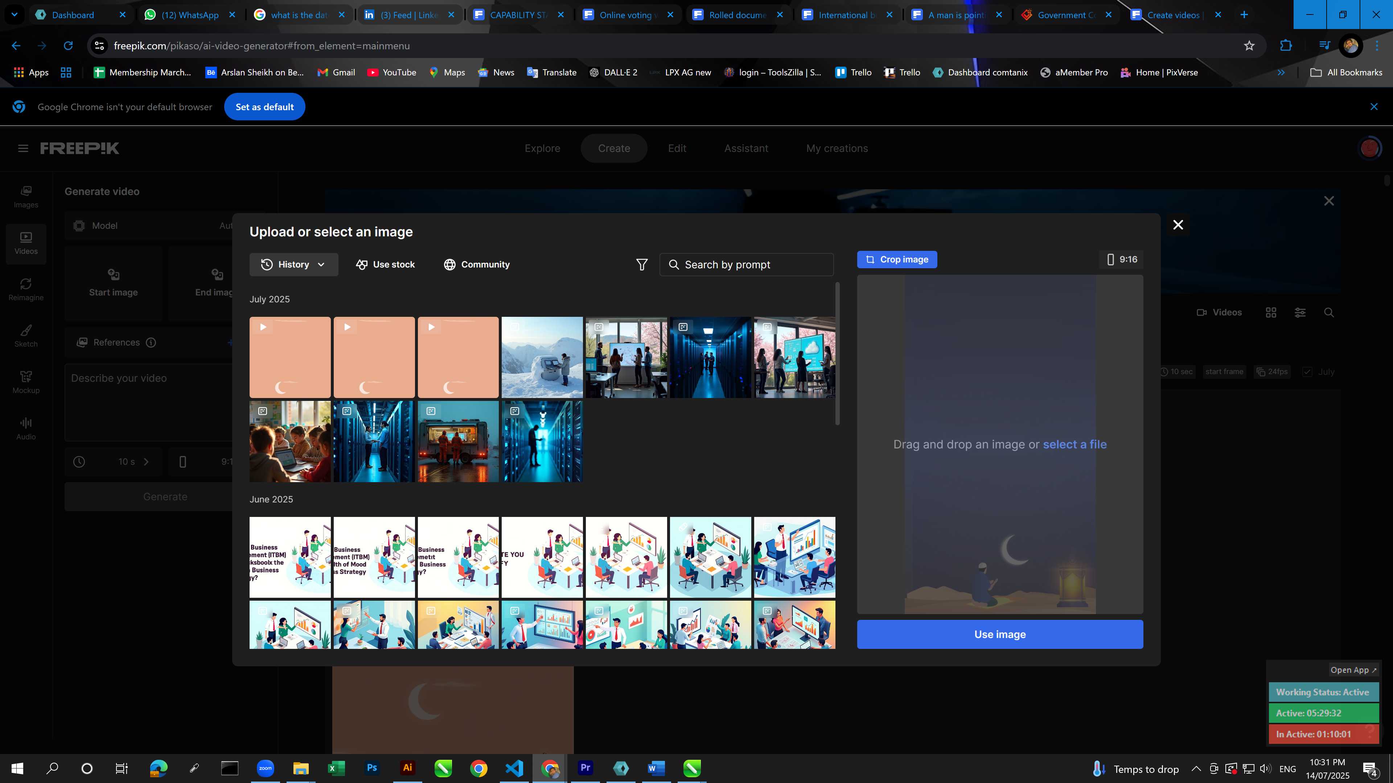Image resolution: width=1393 pixels, height=783 pixels.
Task: Click the Start image upload box
Action: click(114, 283)
